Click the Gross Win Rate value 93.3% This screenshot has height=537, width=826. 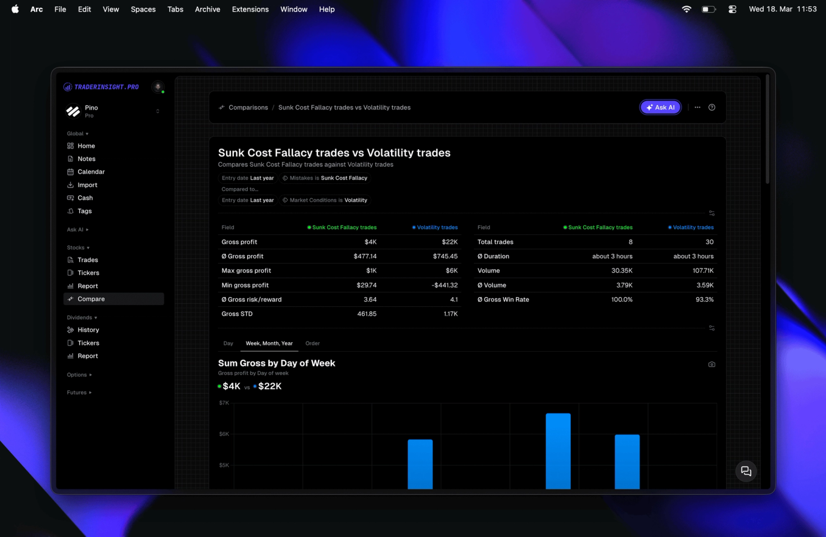click(705, 299)
